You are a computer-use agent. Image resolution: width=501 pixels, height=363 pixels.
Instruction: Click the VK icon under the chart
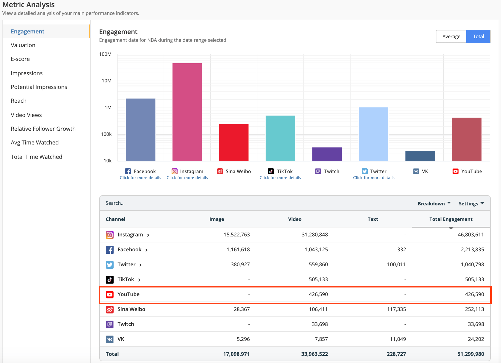pos(416,171)
